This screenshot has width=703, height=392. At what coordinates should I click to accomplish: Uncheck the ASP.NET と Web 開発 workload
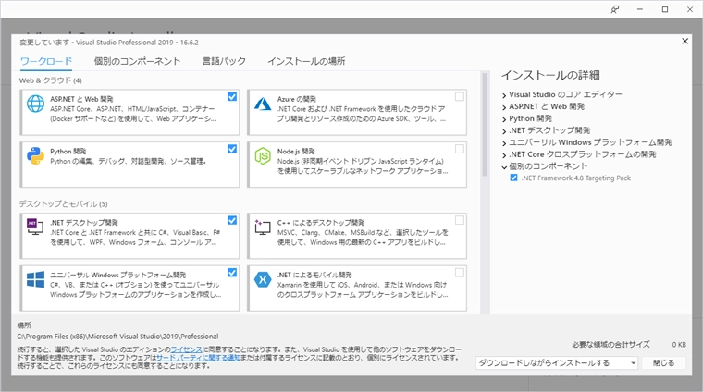232,97
